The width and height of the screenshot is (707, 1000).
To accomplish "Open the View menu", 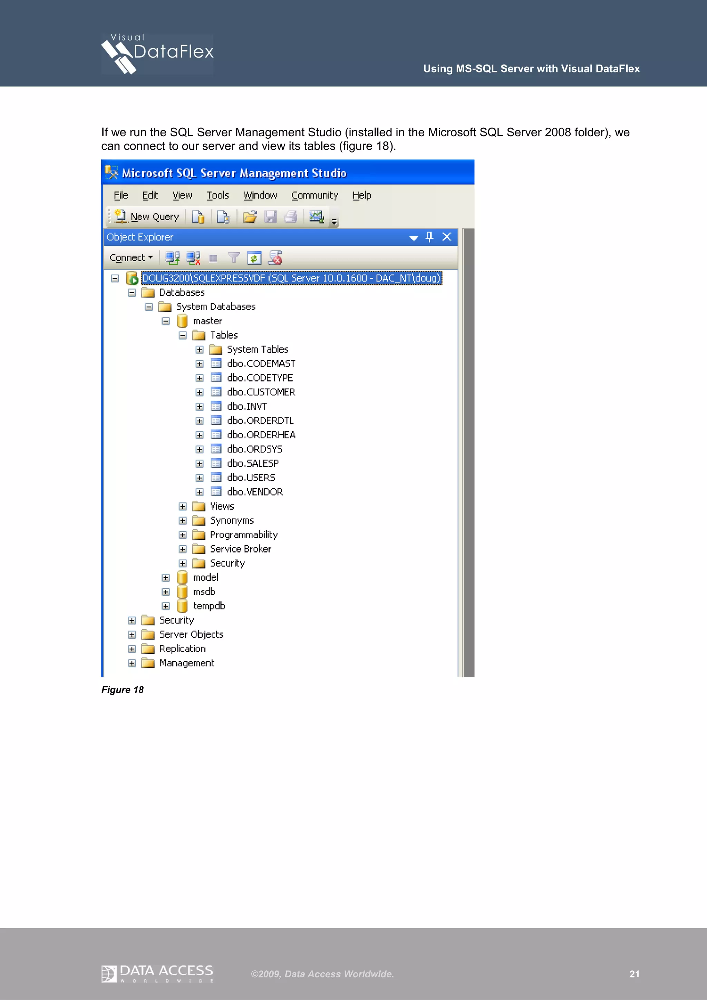I will [x=183, y=195].
